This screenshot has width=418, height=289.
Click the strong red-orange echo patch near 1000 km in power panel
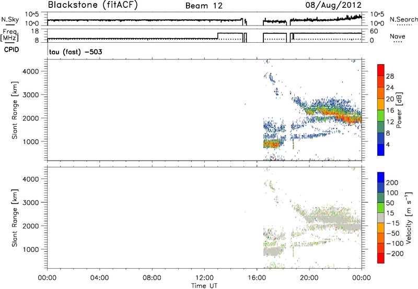point(271,144)
